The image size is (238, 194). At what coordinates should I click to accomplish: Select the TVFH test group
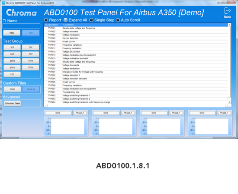(x=31, y=67)
